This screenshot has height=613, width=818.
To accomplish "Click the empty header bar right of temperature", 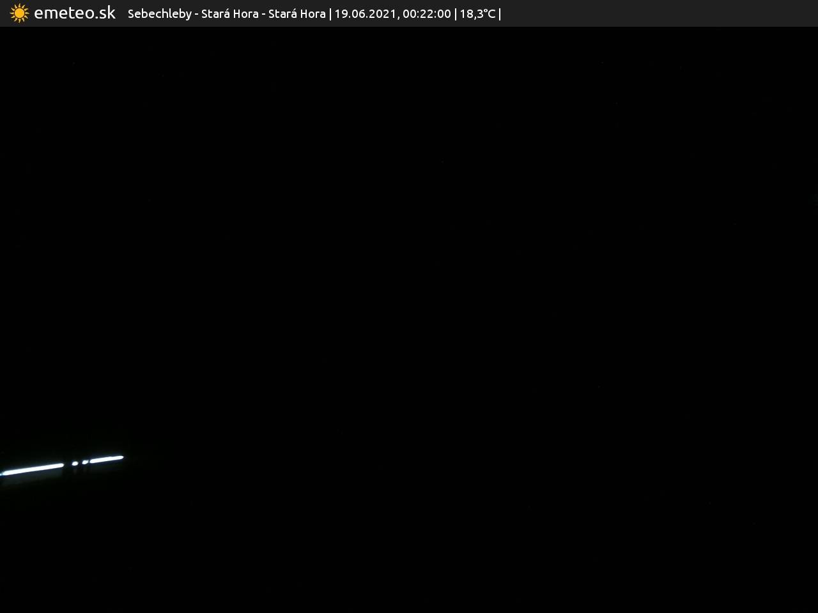I will point(658,13).
